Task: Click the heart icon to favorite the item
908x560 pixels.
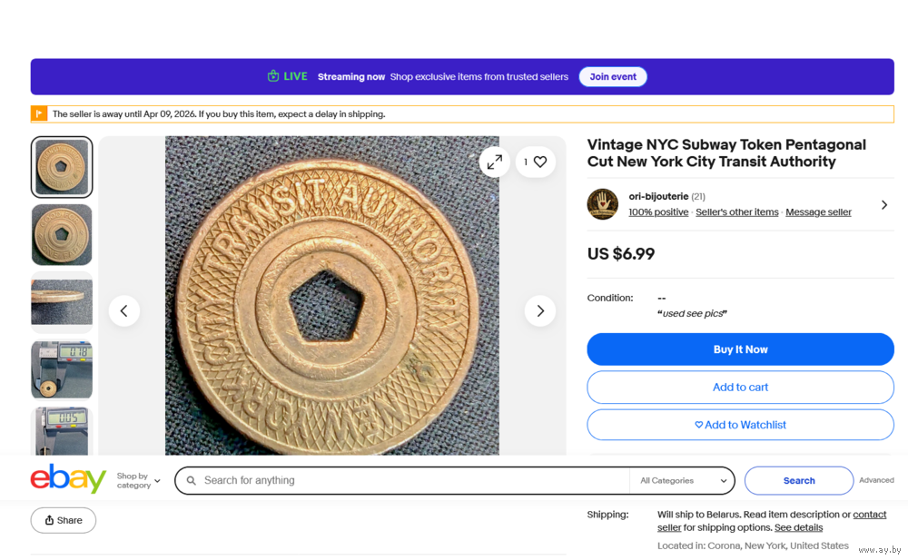Action: pos(540,162)
